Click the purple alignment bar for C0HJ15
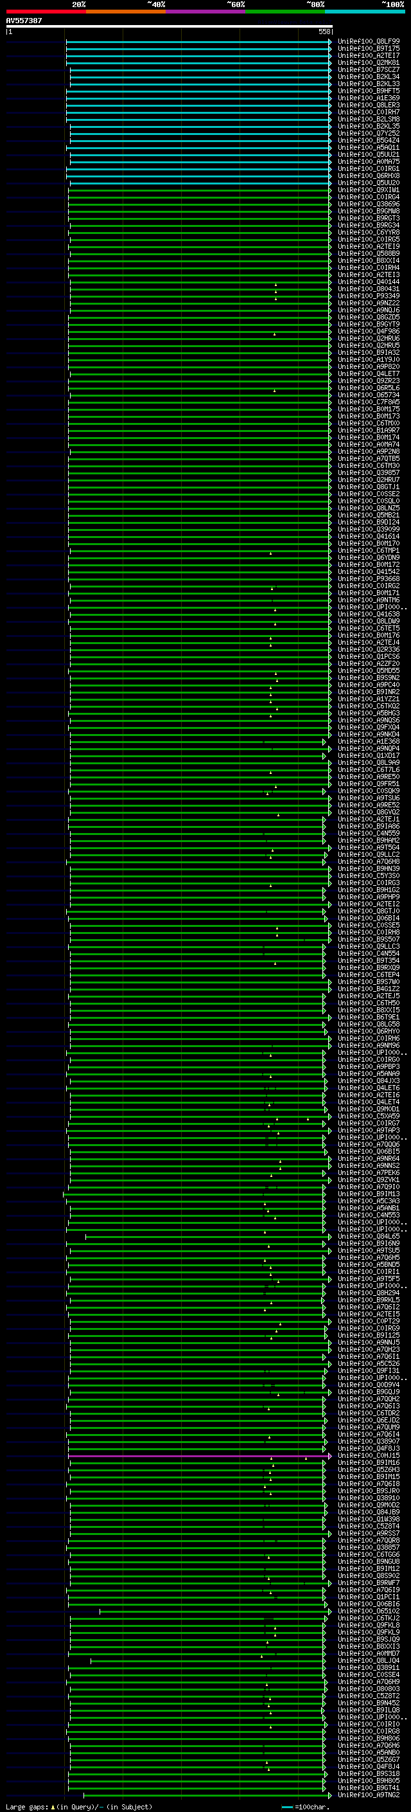The width and height of the screenshot is (411, 1812). click(198, 1456)
